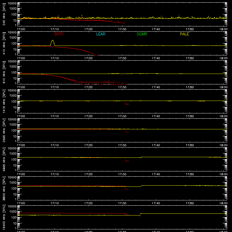Viewport: 232px width, 232px height.
Task: Click the 10000 tick label of 245 MHz plot
Action: point(12,3)
